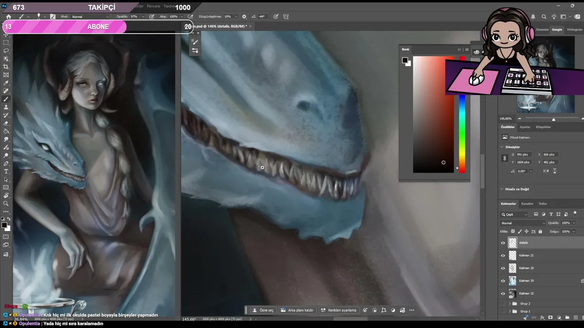This screenshot has width=584, height=328.
Task: Click the Arka planı kaldır button
Action: pos(297,310)
